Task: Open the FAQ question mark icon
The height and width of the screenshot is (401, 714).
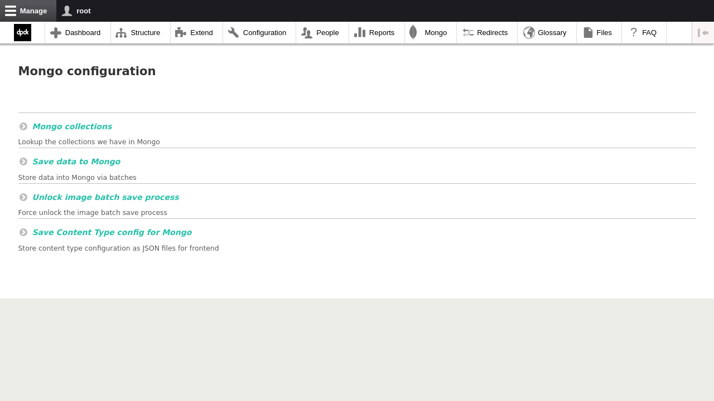Action: tap(634, 33)
